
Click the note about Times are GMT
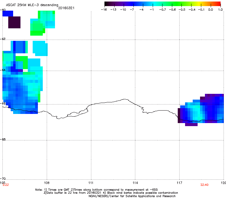click(x=57, y=190)
